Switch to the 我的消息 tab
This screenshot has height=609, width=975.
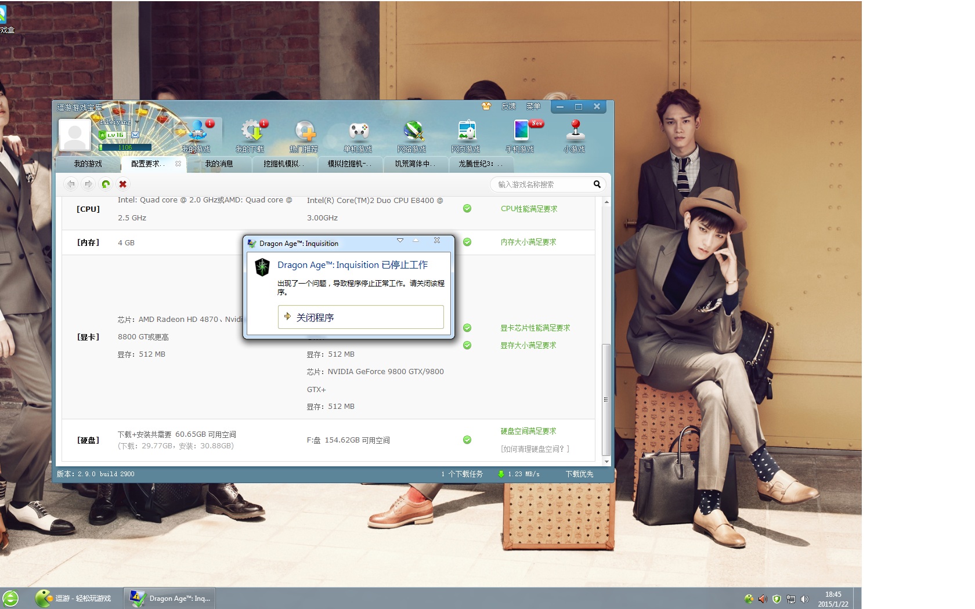tap(219, 164)
